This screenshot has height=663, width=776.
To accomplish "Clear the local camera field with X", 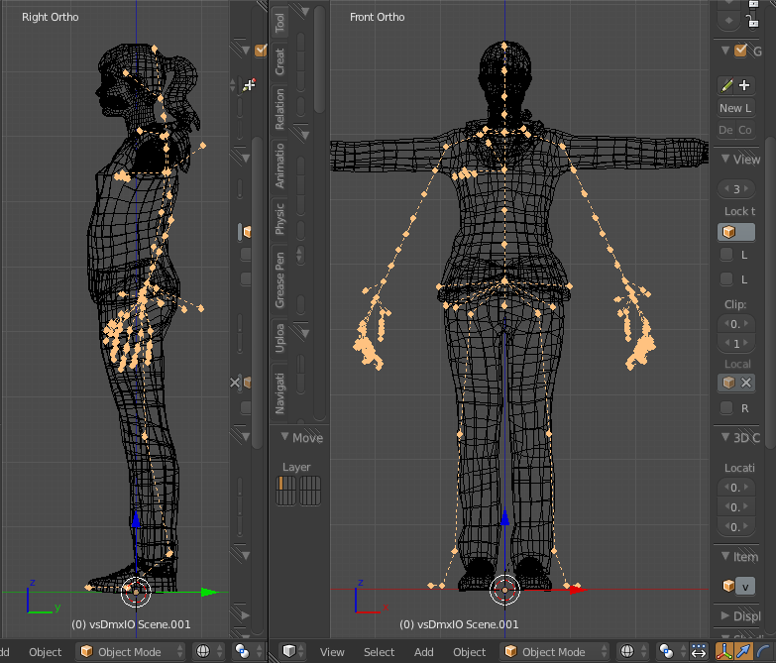I will (746, 383).
